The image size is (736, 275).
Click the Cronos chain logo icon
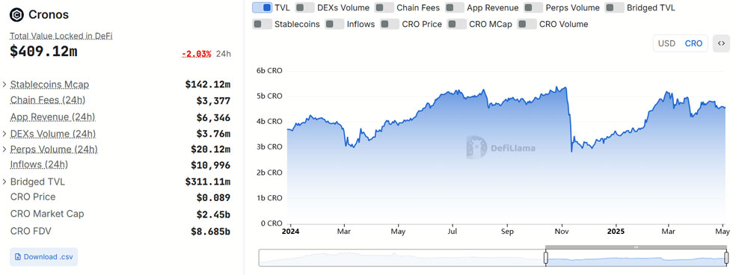tap(17, 15)
